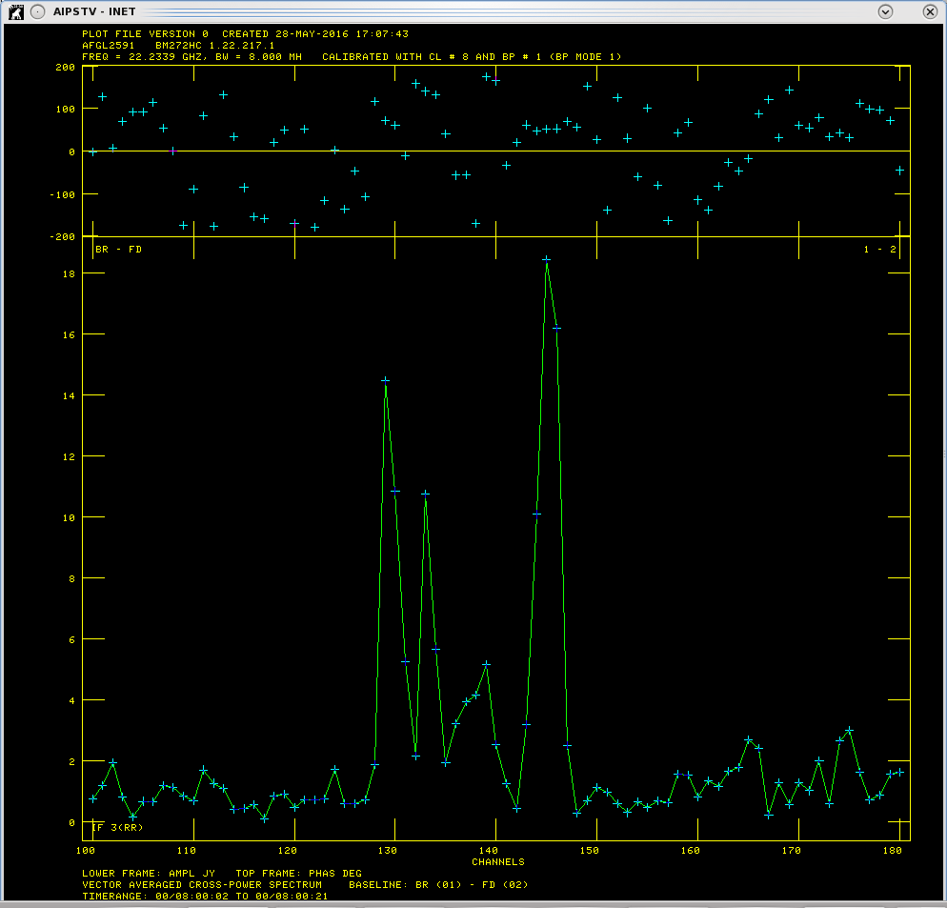Click the shade/roll-up chevron button in title bar
Viewport: 947px width, 908px height.
pos(885,12)
